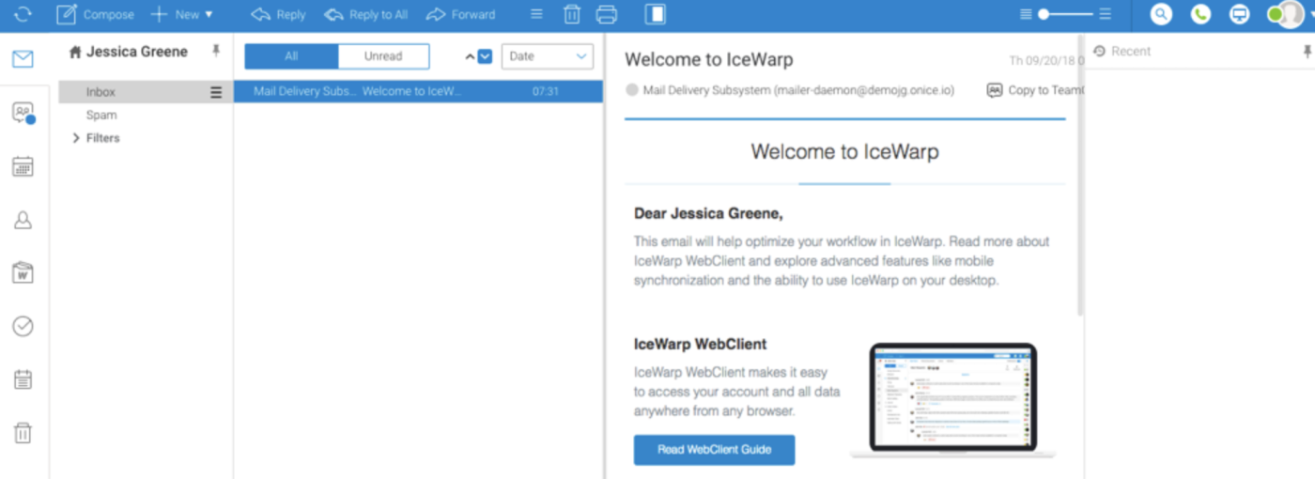The height and width of the screenshot is (479, 1315).
Task: Expand the Filters tree item
Action: [76, 138]
